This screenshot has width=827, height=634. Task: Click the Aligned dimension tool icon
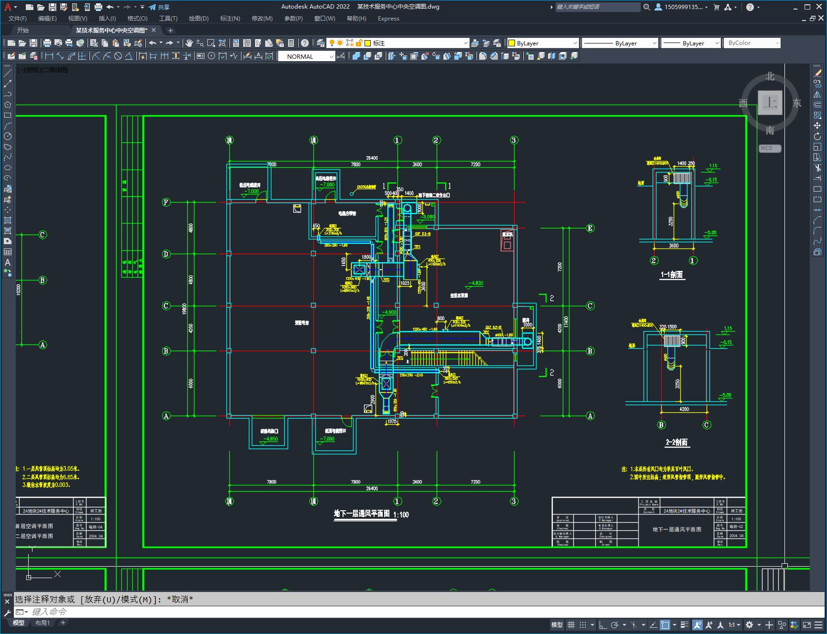click(x=60, y=56)
